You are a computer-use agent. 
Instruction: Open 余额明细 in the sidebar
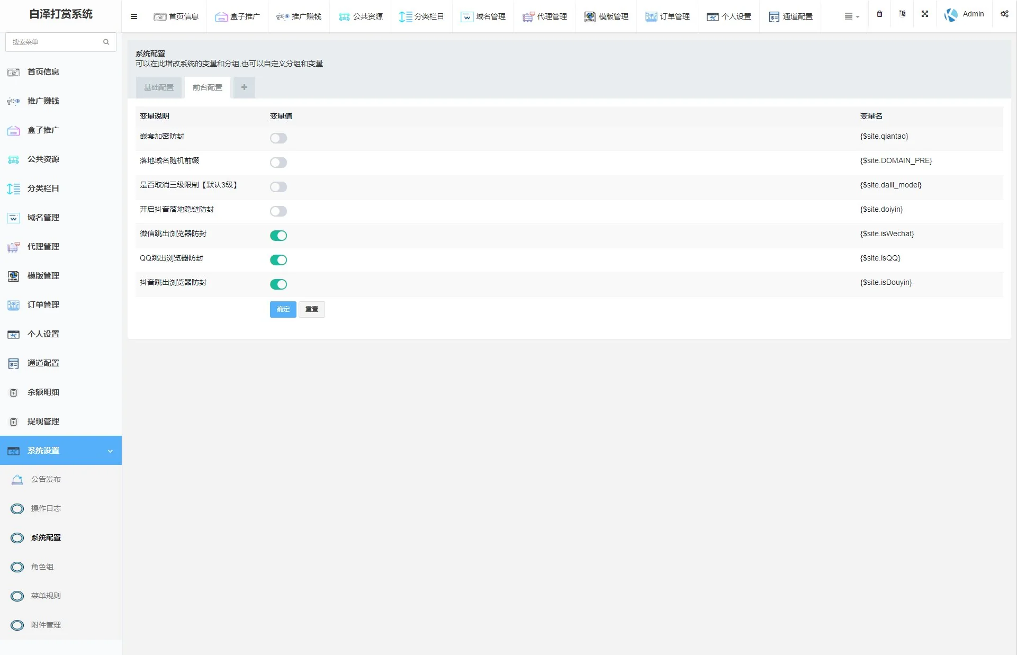43,392
